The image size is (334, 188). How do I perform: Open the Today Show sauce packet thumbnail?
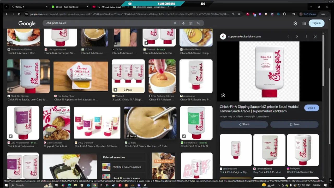pos(81,76)
